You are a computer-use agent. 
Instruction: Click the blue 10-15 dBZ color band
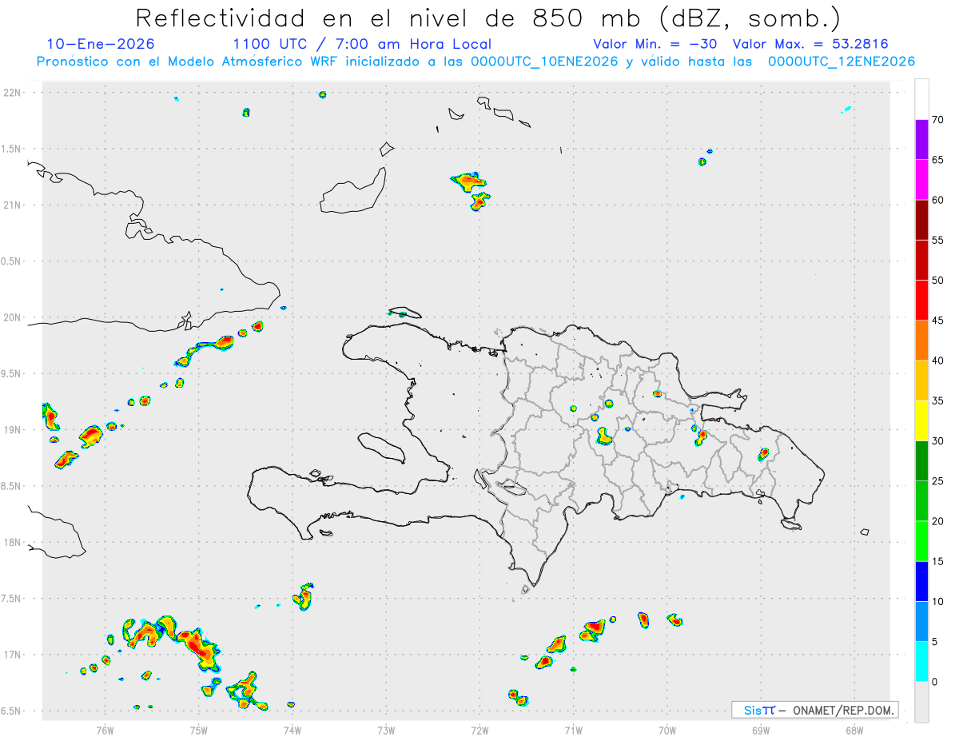tap(921, 581)
